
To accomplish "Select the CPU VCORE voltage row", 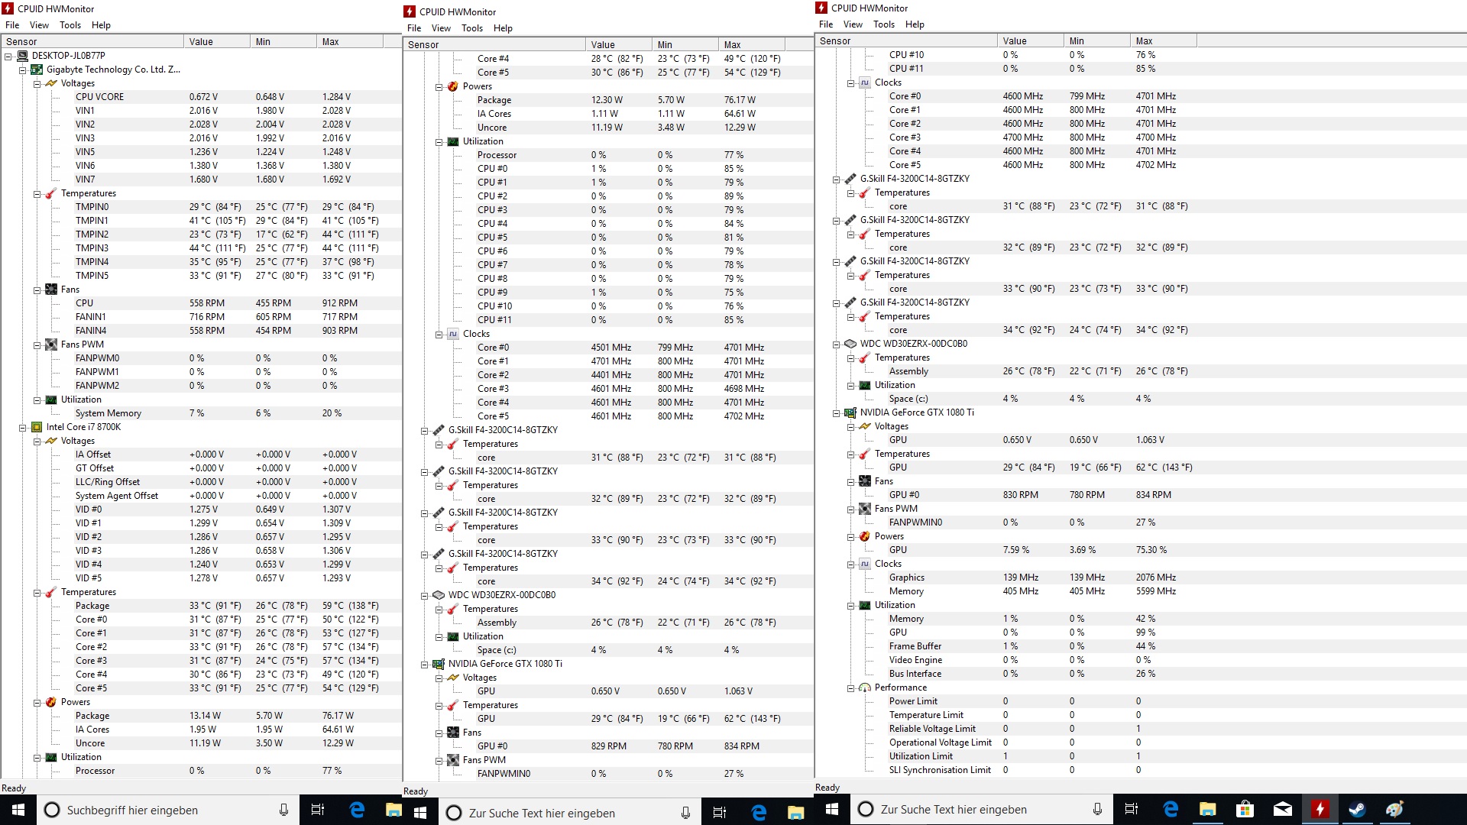I will [x=99, y=97].
